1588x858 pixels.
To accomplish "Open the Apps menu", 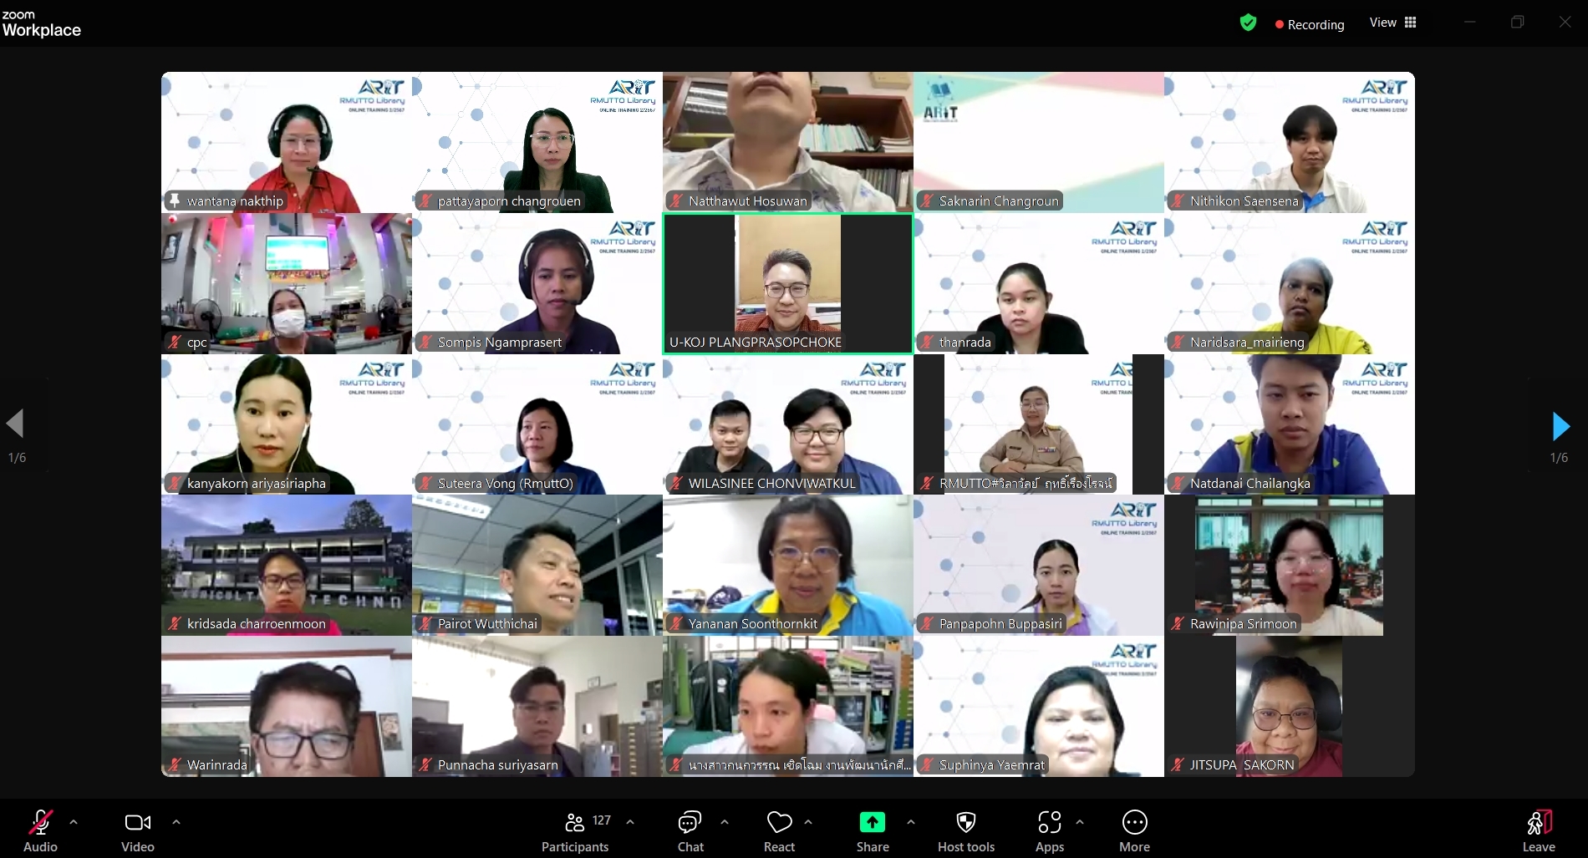I will (1050, 831).
